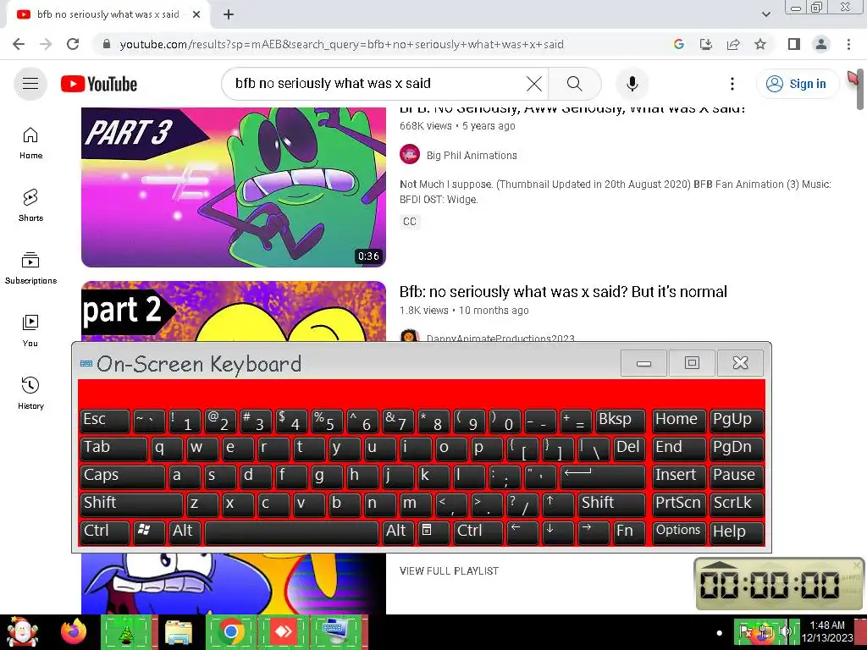Viewport: 867px width, 650px height.
Task: Click PrtScn key on On-Screen Keyboard
Action: (x=678, y=504)
